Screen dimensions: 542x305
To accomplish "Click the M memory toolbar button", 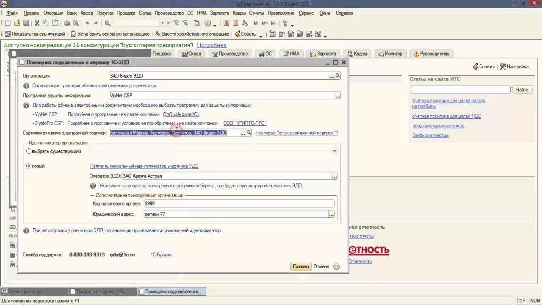I will tap(255, 23).
